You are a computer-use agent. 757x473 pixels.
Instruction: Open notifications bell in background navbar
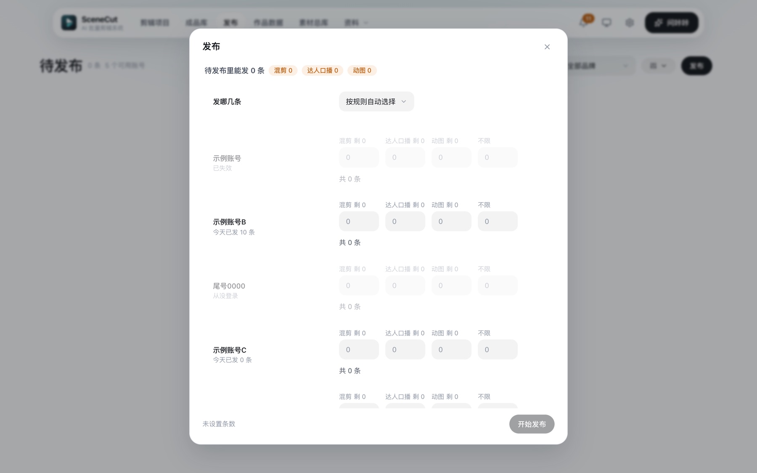583,22
